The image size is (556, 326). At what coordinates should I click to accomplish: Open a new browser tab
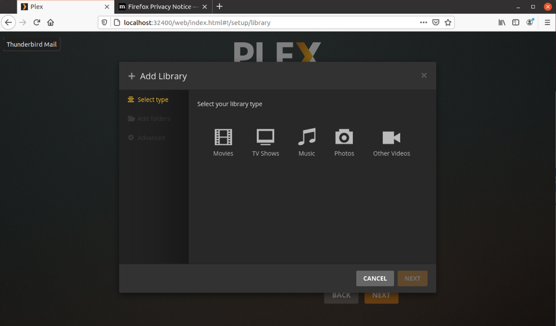pos(219,7)
